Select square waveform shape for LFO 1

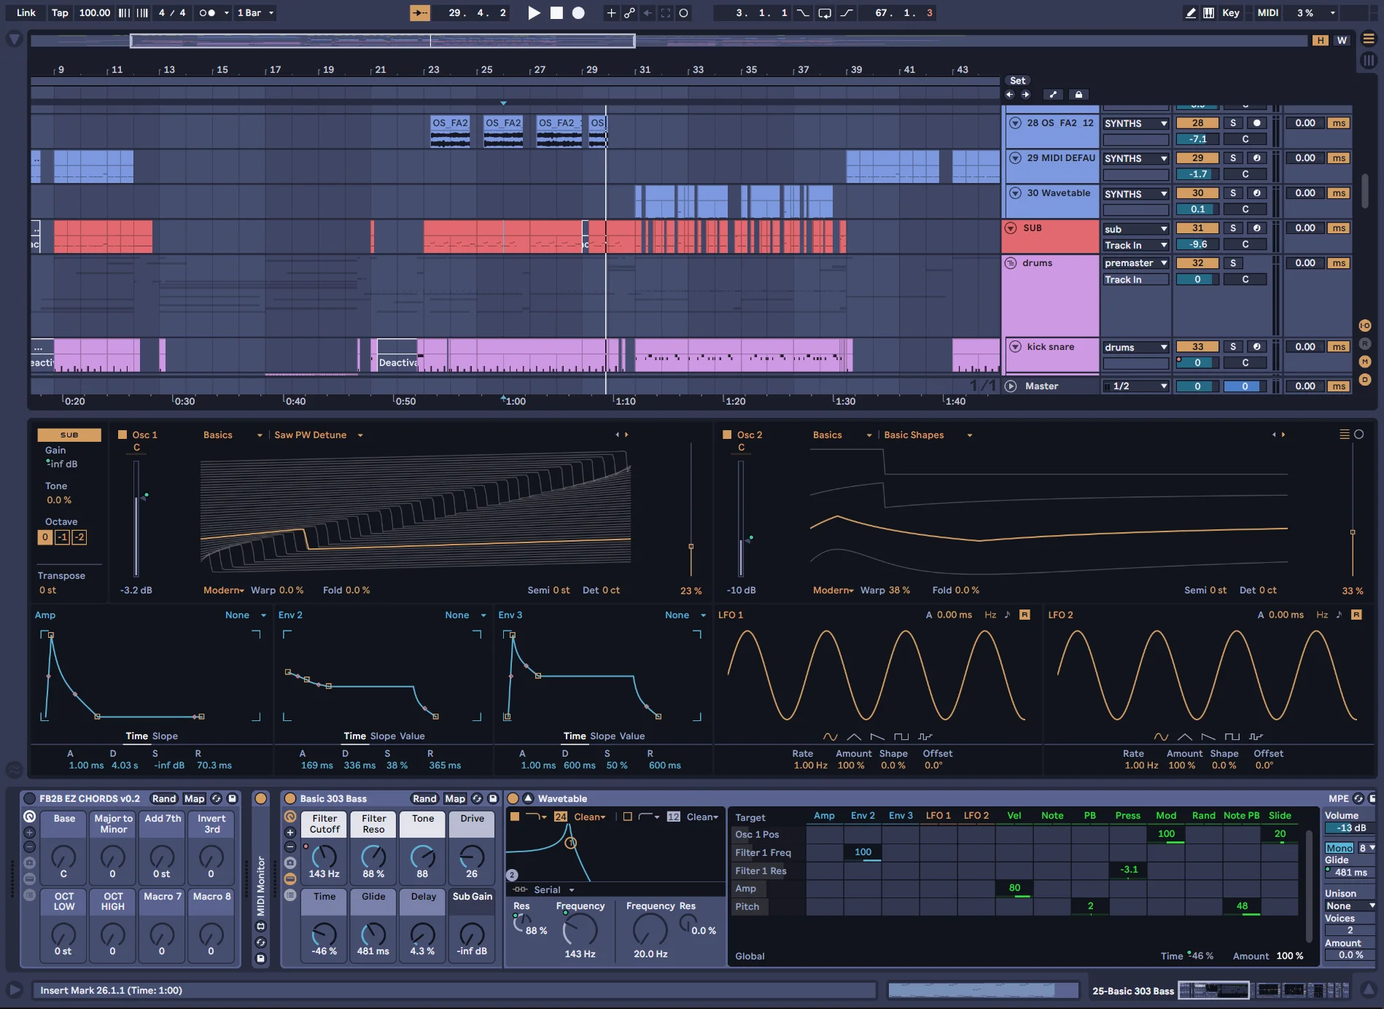pyautogui.click(x=901, y=736)
